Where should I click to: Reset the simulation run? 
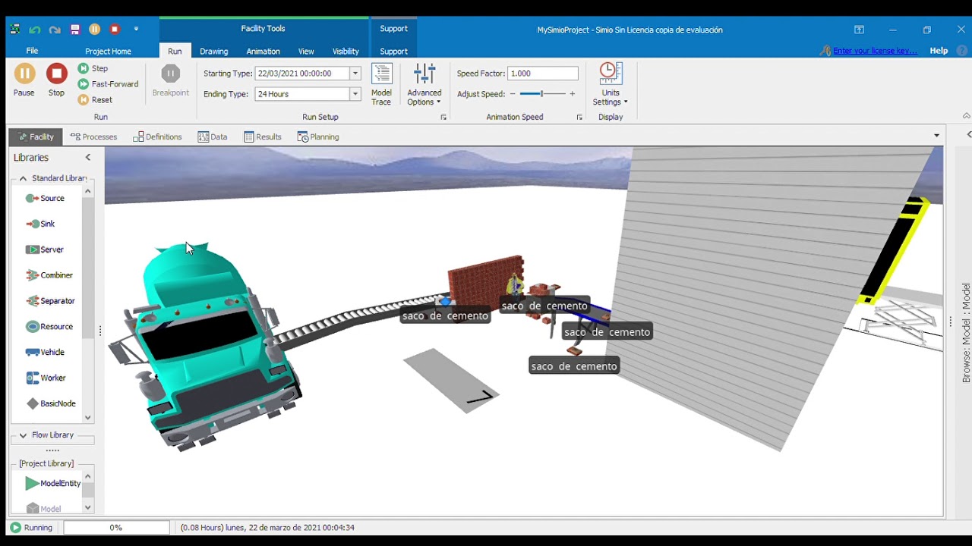click(95, 100)
